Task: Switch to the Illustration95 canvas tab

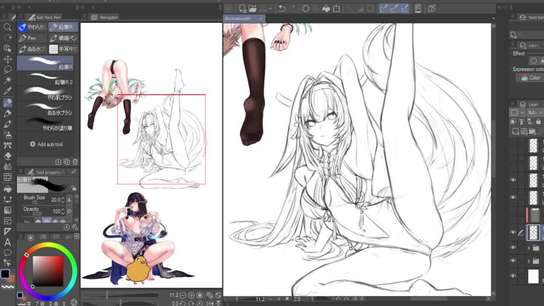Action: (x=238, y=19)
